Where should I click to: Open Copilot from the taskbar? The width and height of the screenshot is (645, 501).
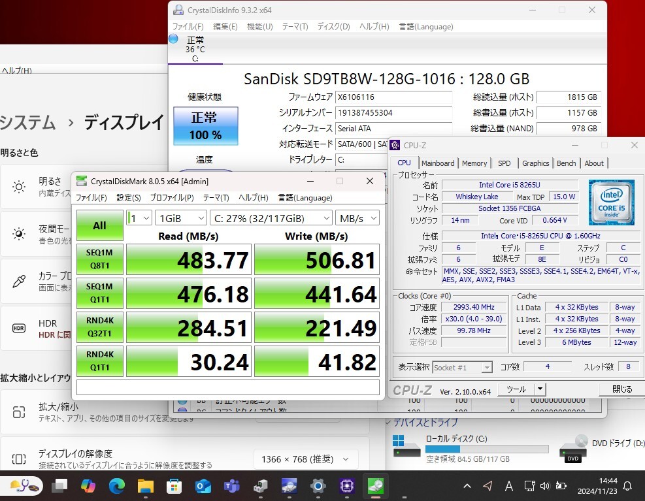(88, 486)
